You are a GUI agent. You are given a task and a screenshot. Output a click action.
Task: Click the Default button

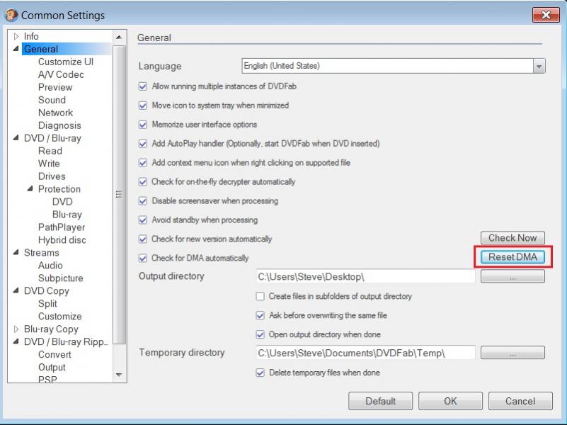(380, 401)
